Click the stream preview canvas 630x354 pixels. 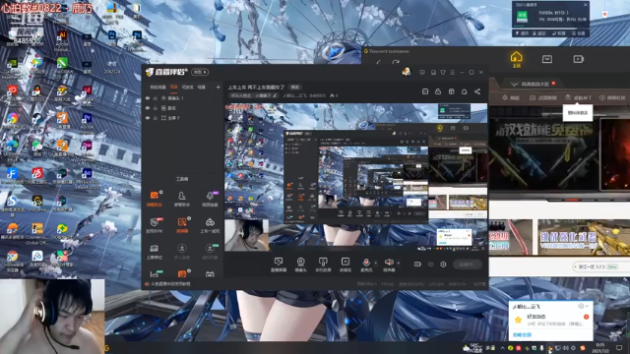pyautogui.click(x=355, y=178)
